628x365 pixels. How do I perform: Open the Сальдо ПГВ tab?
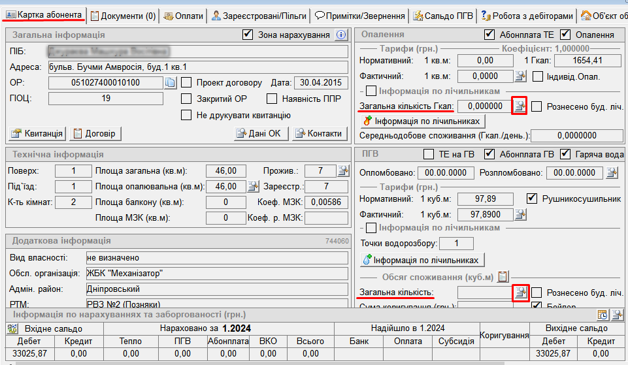tap(443, 16)
